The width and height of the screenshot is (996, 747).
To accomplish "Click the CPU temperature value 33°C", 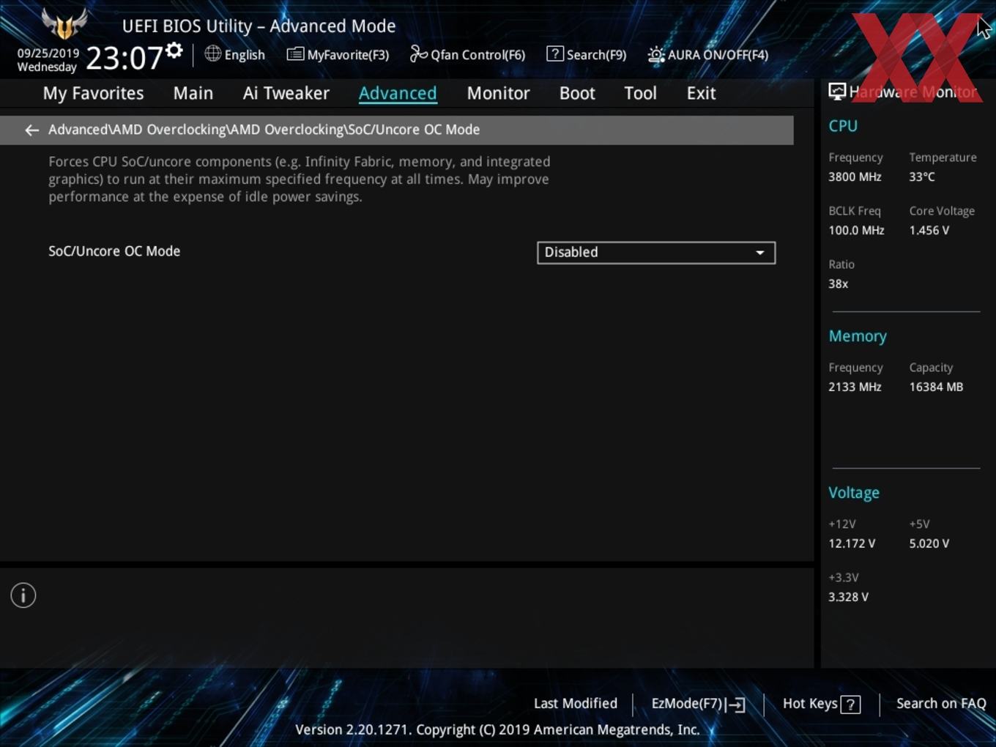I will tap(922, 176).
